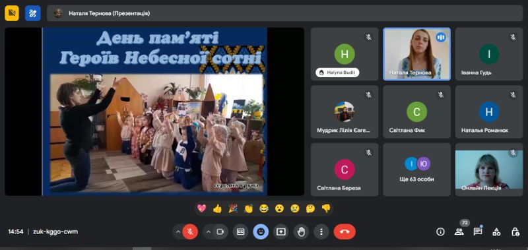The image size is (528, 250).
Task: Send the clapping hands reaction
Action: [249, 208]
